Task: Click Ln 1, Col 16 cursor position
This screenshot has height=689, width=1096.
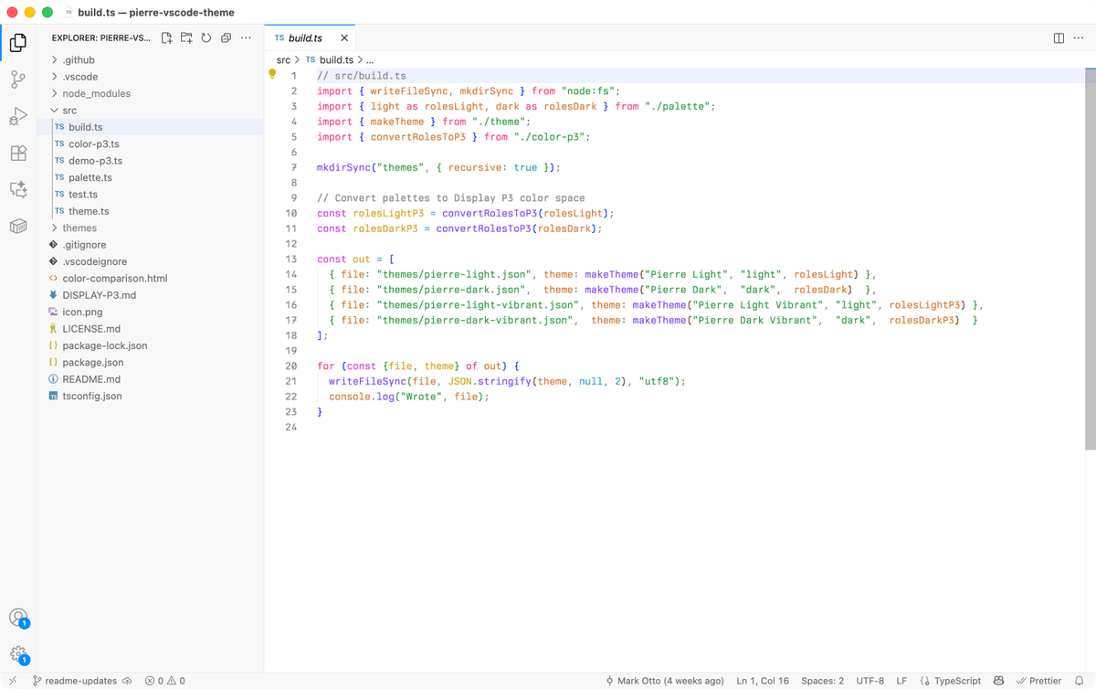Action: point(763,681)
